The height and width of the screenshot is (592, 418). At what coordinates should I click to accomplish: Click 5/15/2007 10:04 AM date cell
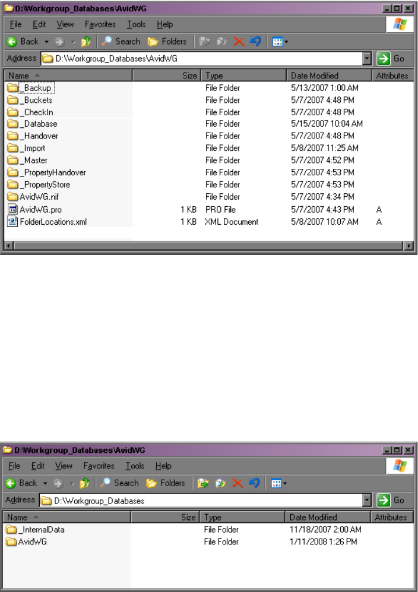(327, 124)
